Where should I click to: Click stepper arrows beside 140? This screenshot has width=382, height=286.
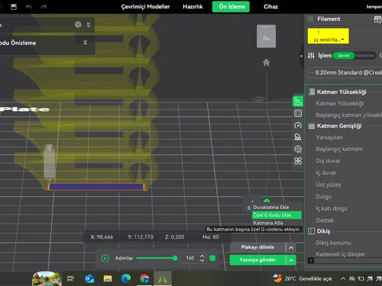202,258
